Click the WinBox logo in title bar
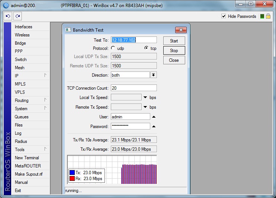The width and height of the screenshot is (276, 198). pos(6,6)
